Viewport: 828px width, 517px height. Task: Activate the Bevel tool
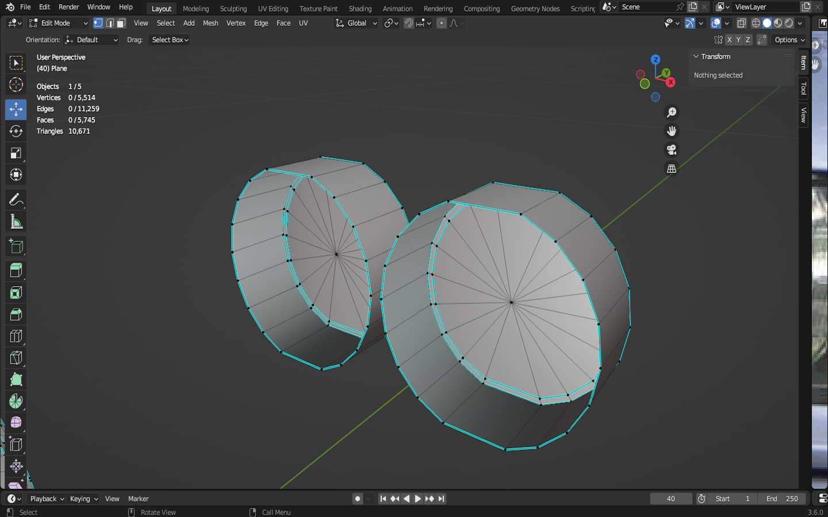[16, 314]
